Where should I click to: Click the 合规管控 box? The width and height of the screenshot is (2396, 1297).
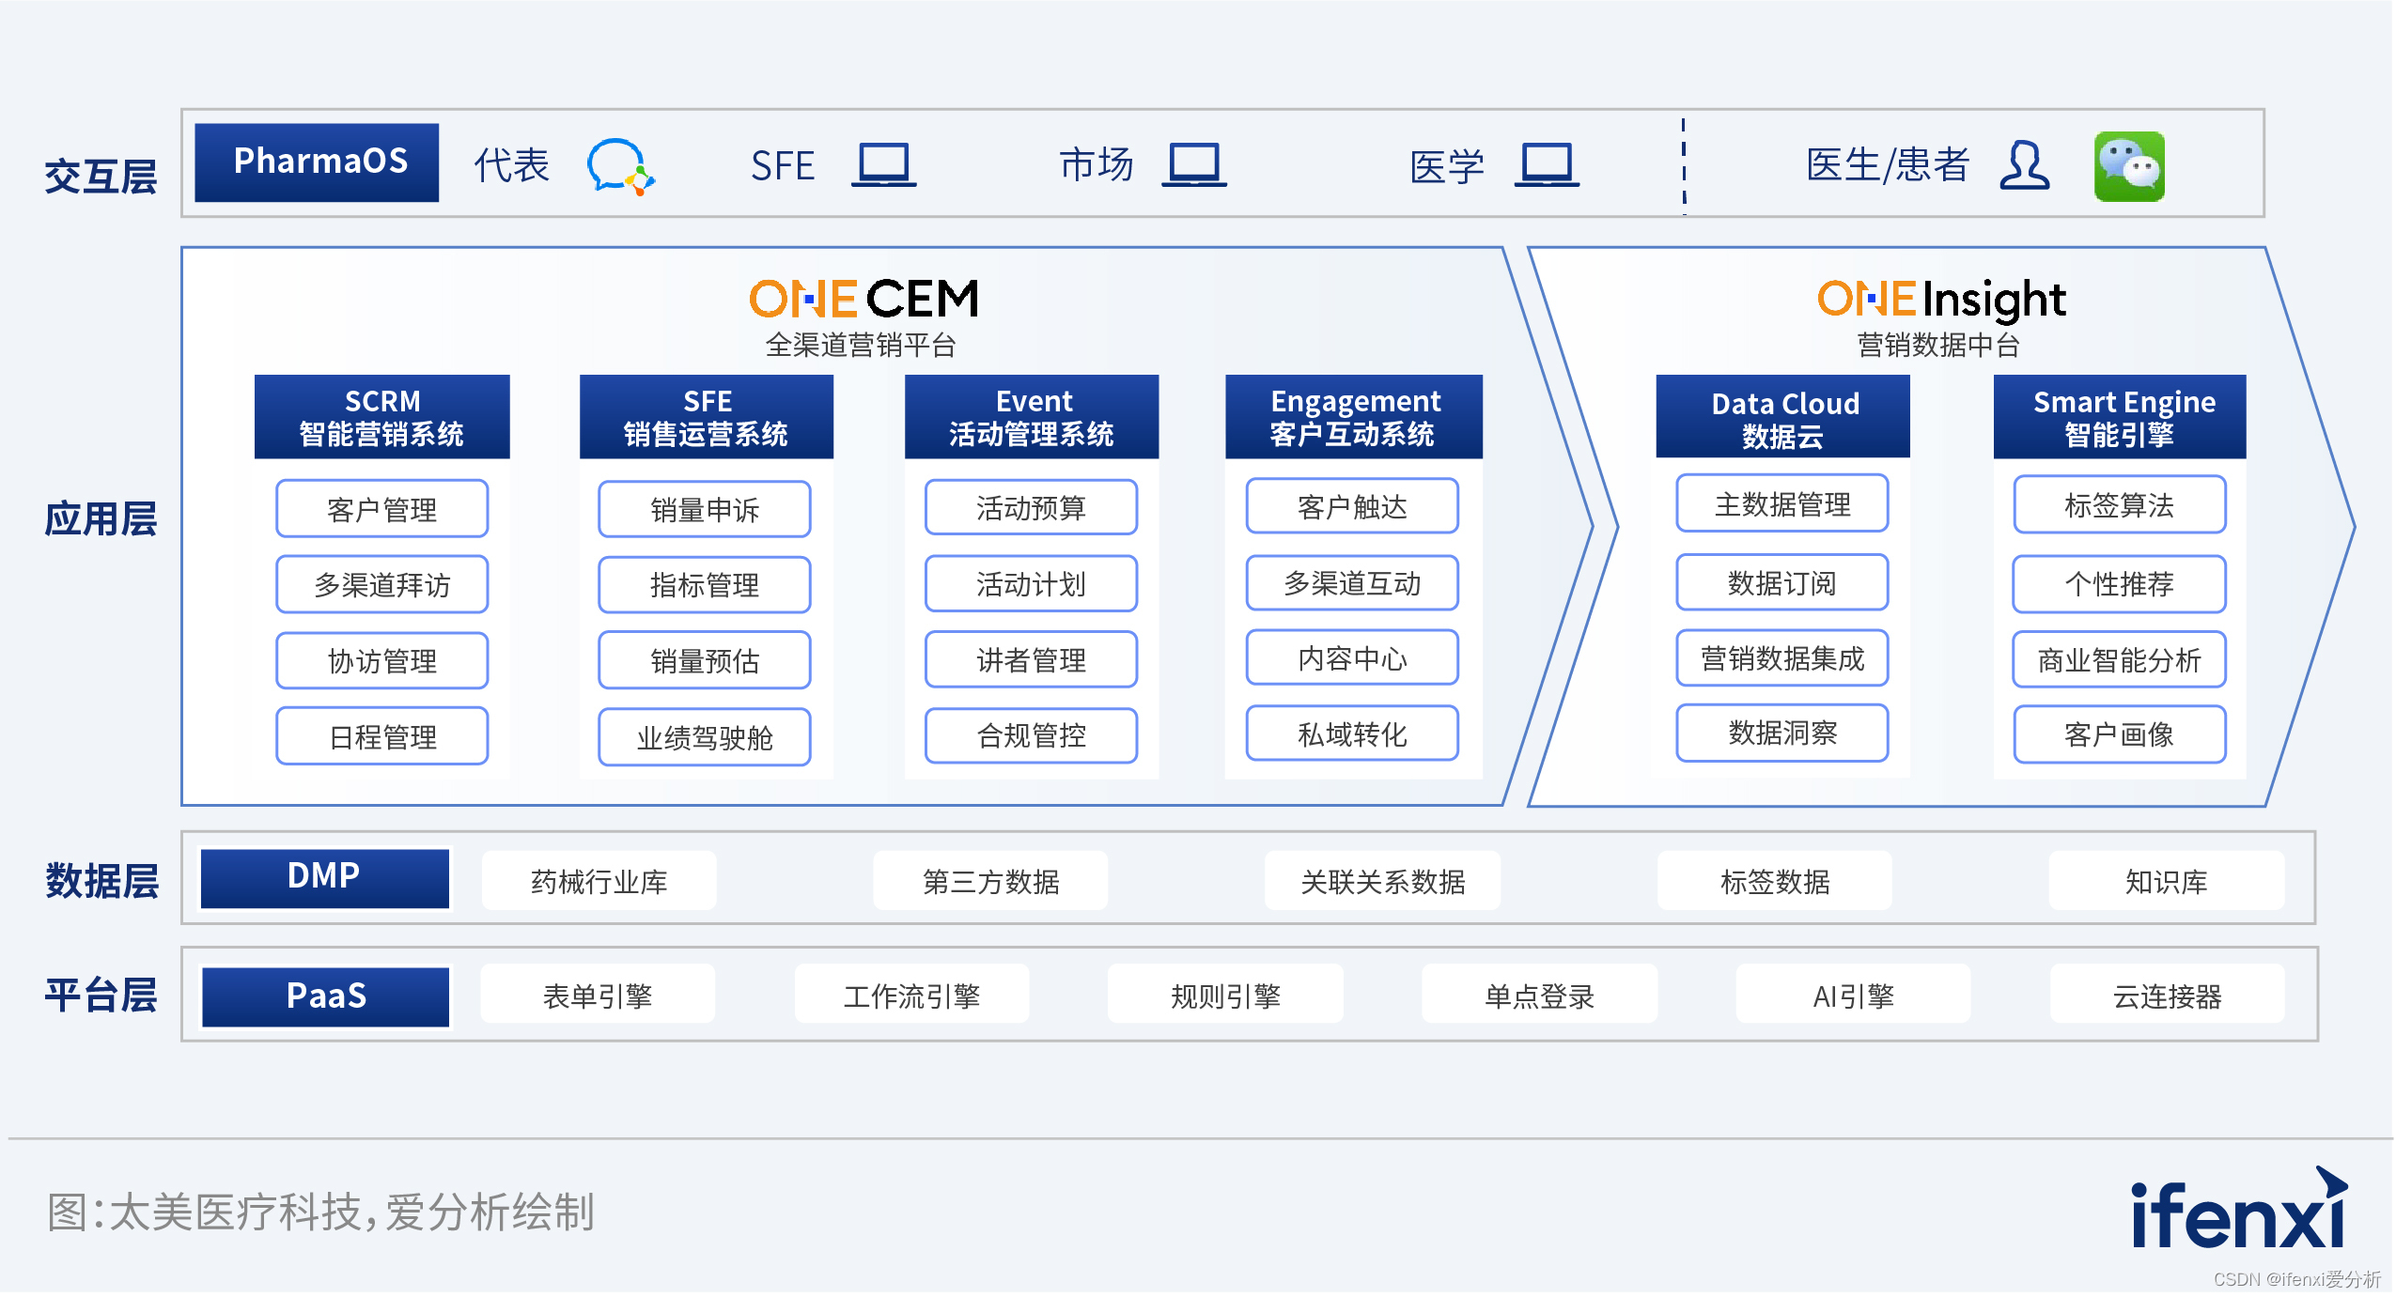(1031, 735)
